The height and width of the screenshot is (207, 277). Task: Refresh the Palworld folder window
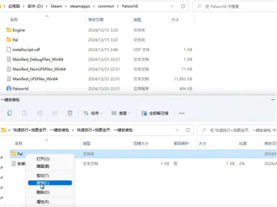183,6
